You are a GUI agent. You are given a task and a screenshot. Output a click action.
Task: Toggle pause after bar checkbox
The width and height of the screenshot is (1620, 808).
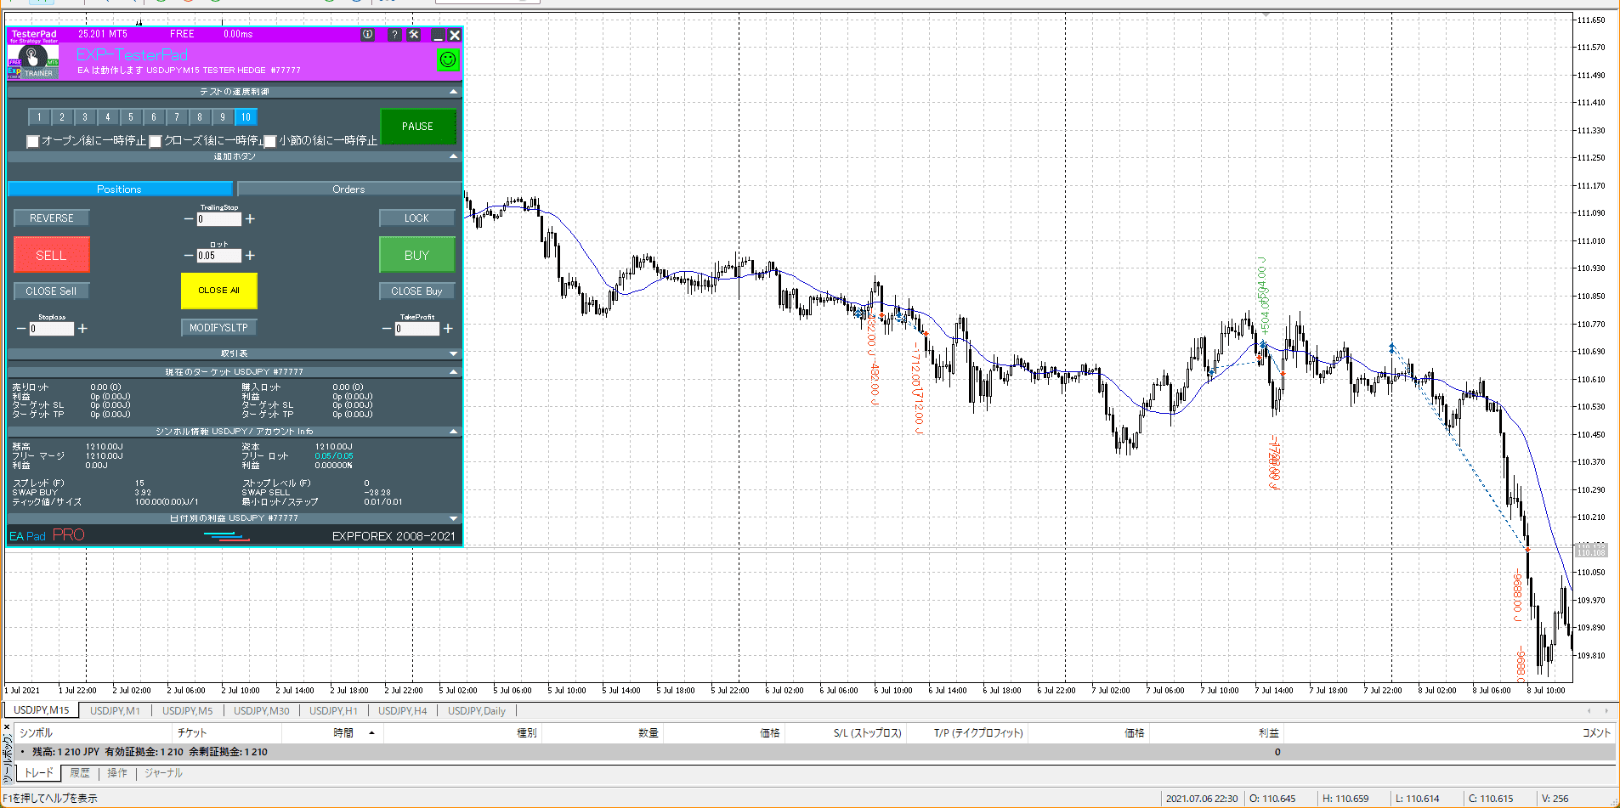click(270, 141)
